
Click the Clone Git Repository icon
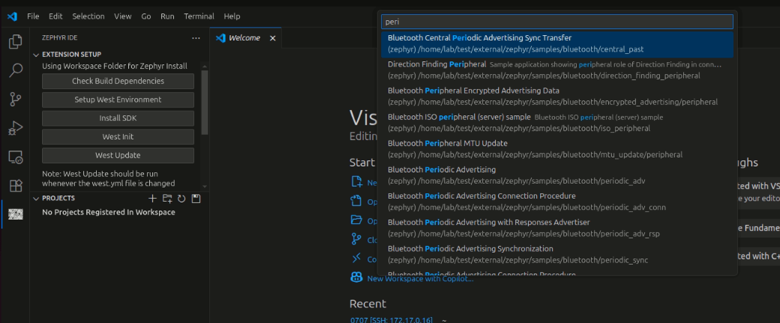[356, 239]
